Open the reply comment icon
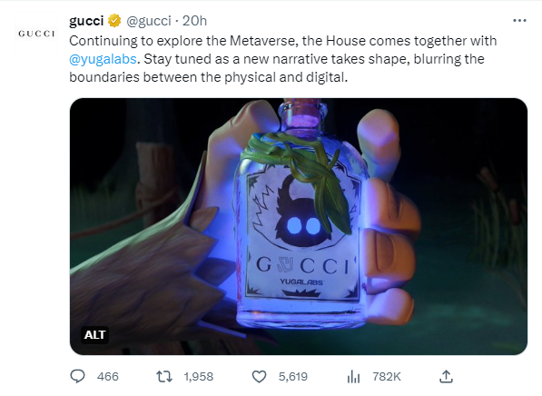This screenshot has height=396, width=542. [x=77, y=376]
